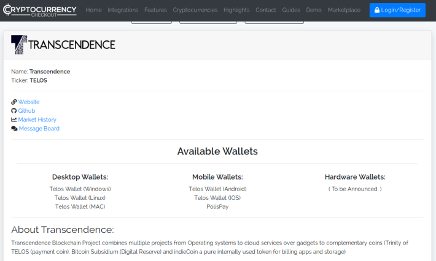The height and width of the screenshot is (261, 436).
Task: Go to the Integrations nav item
Action: point(123,10)
